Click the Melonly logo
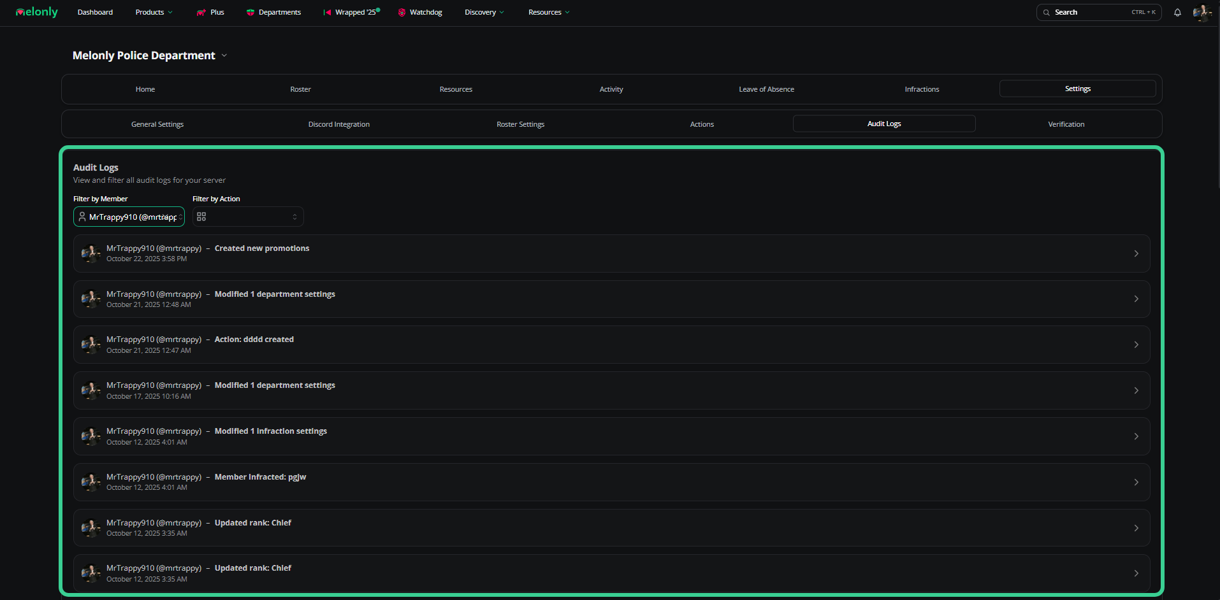This screenshot has height=600, width=1220. click(x=36, y=12)
